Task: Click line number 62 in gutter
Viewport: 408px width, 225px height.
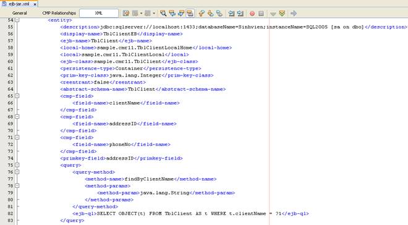Action: [11, 75]
